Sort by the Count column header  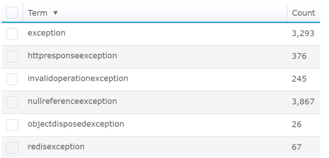tap(303, 13)
